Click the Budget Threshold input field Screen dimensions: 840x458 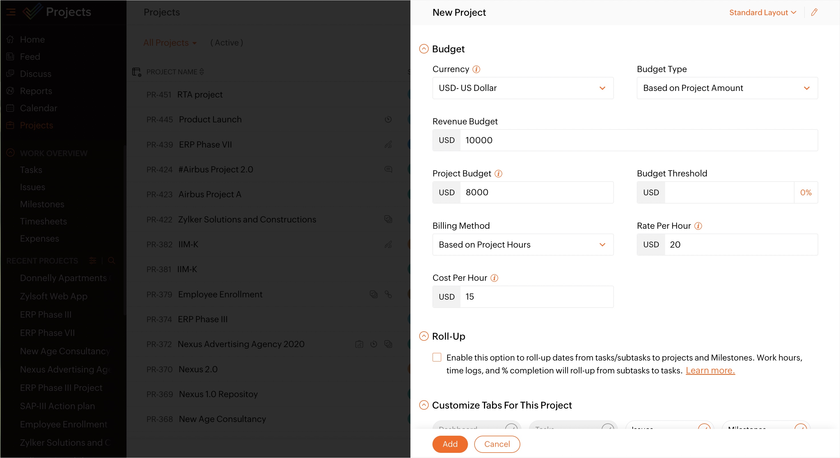[729, 192]
